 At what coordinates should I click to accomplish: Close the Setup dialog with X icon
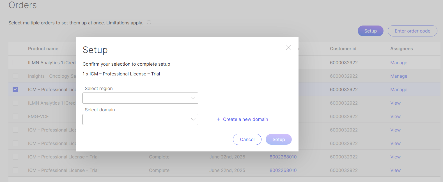288,48
